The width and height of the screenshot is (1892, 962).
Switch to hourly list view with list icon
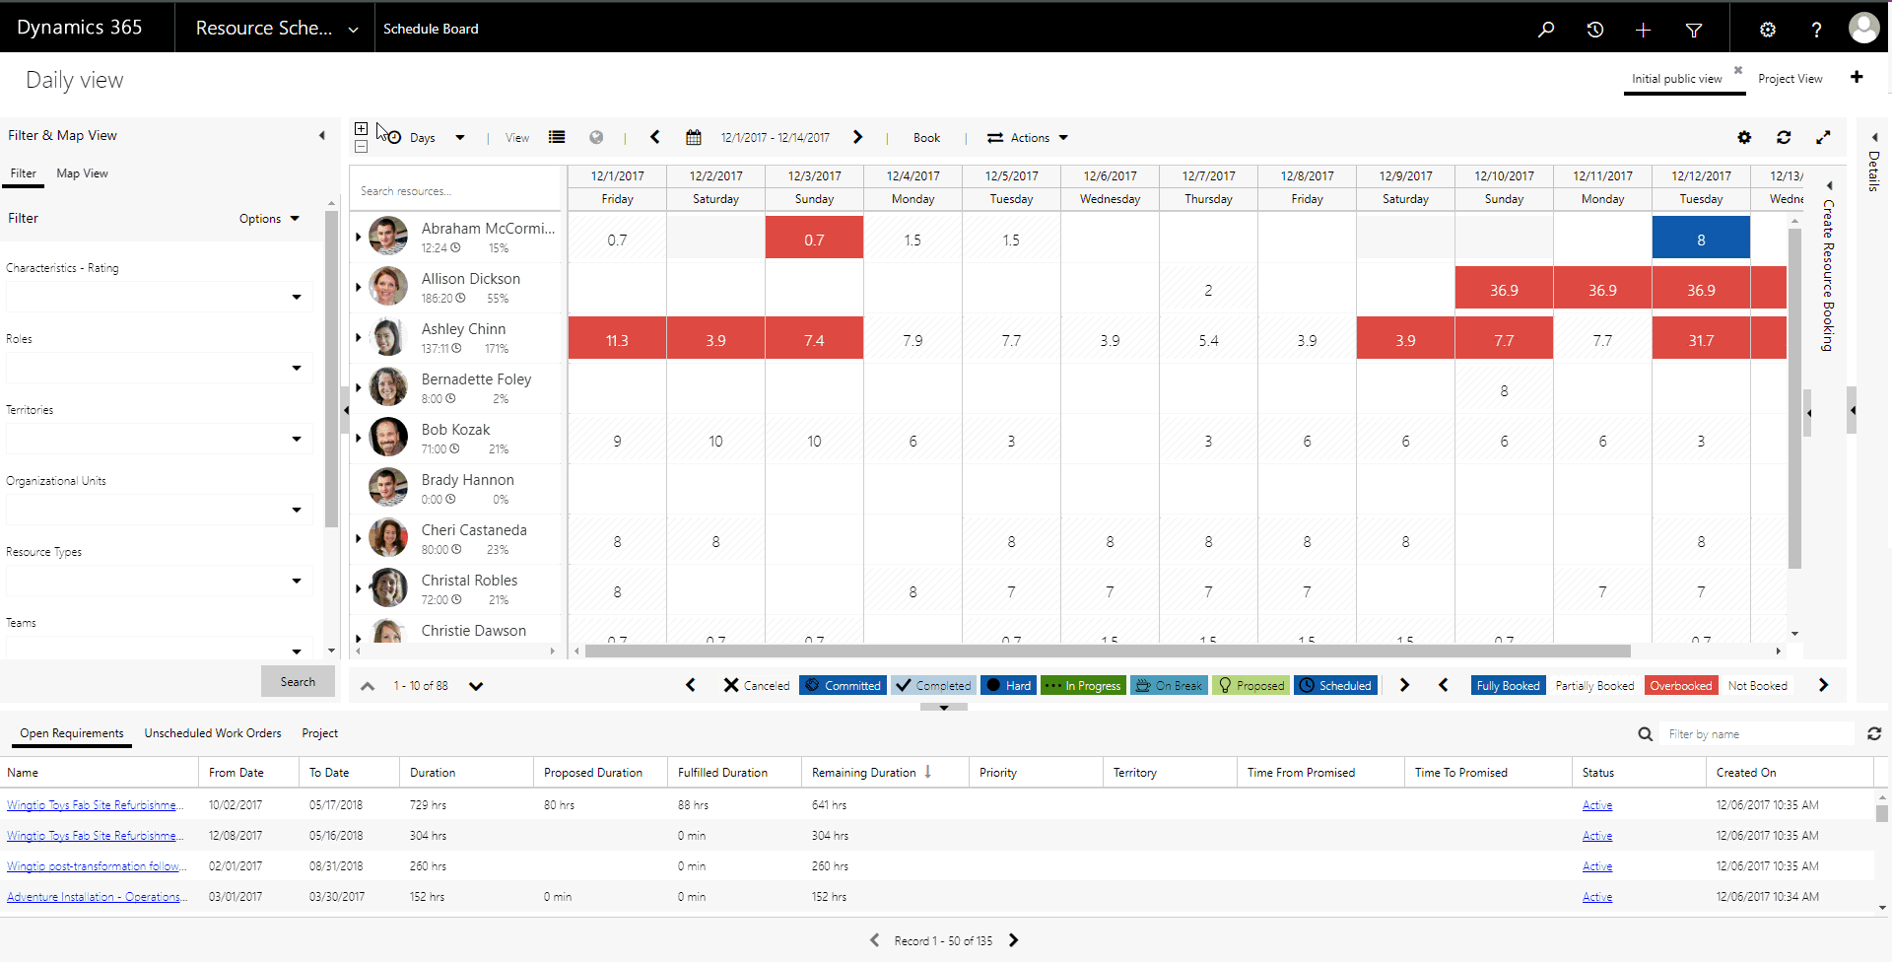tap(557, 137)
